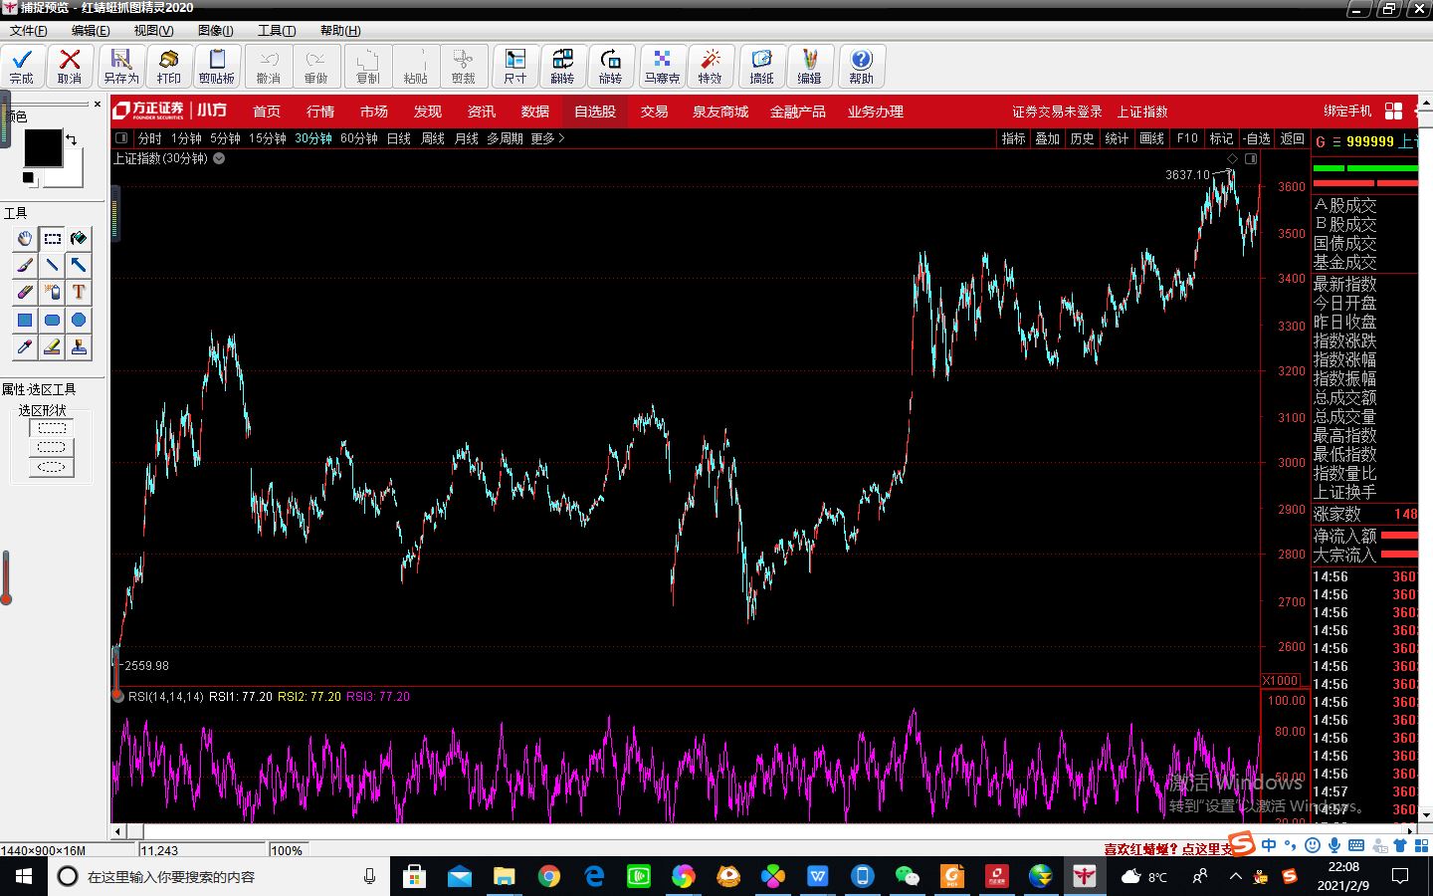Toggle the panel icon left of 分时
Viewport: 1433px width, 896px height.
[x=121, y=138]
